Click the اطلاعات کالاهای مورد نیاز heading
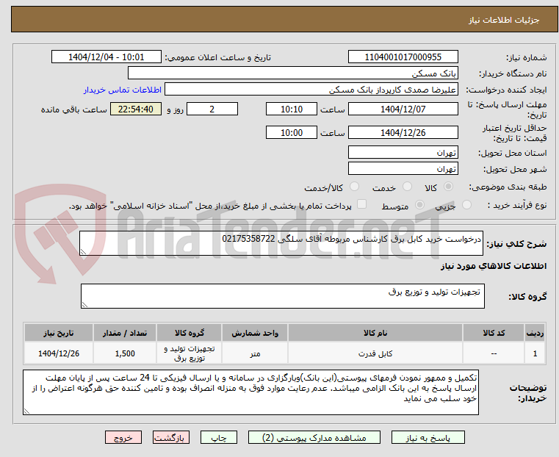 pyautogui.click(x=494, y=266)
